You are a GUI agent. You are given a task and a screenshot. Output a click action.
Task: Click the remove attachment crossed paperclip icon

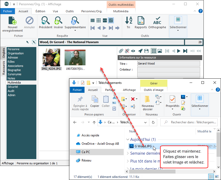127,51
